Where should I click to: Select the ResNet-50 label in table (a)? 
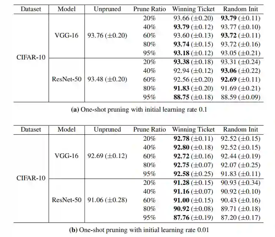(66, 79)
